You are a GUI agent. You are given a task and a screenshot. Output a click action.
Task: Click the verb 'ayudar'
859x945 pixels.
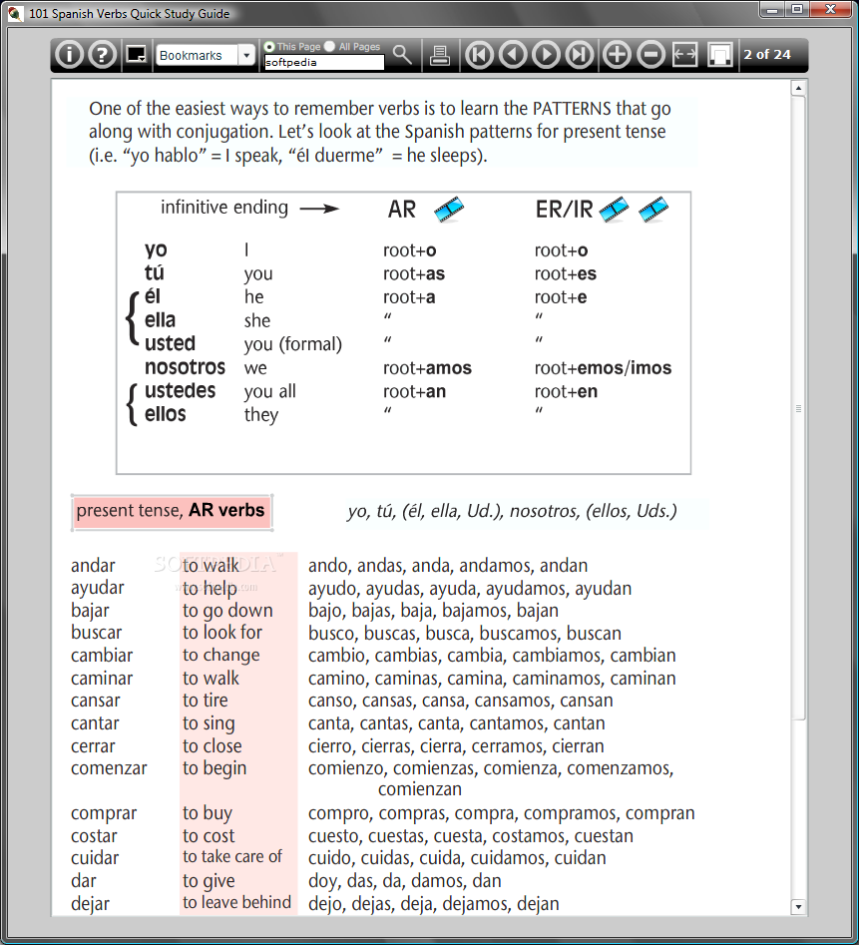click(x=98, y=588)
